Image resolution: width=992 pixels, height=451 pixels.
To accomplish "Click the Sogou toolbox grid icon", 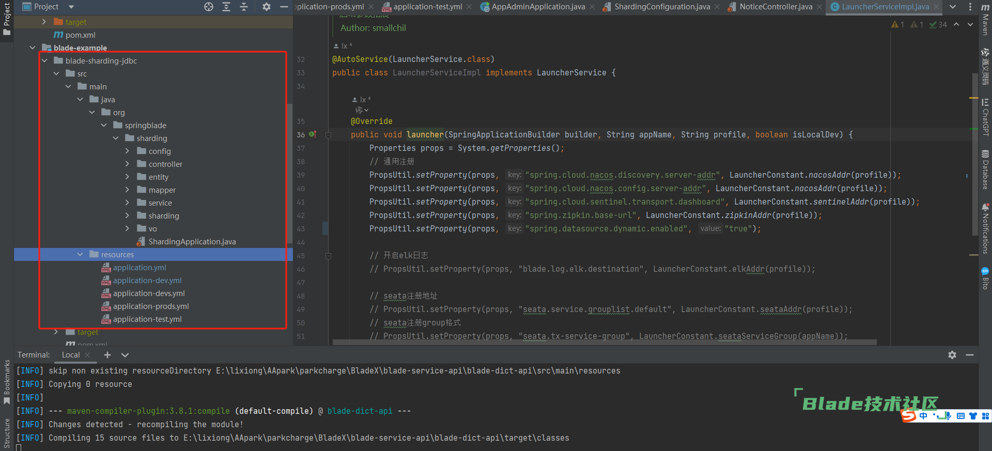I will (x=985, y=416).
